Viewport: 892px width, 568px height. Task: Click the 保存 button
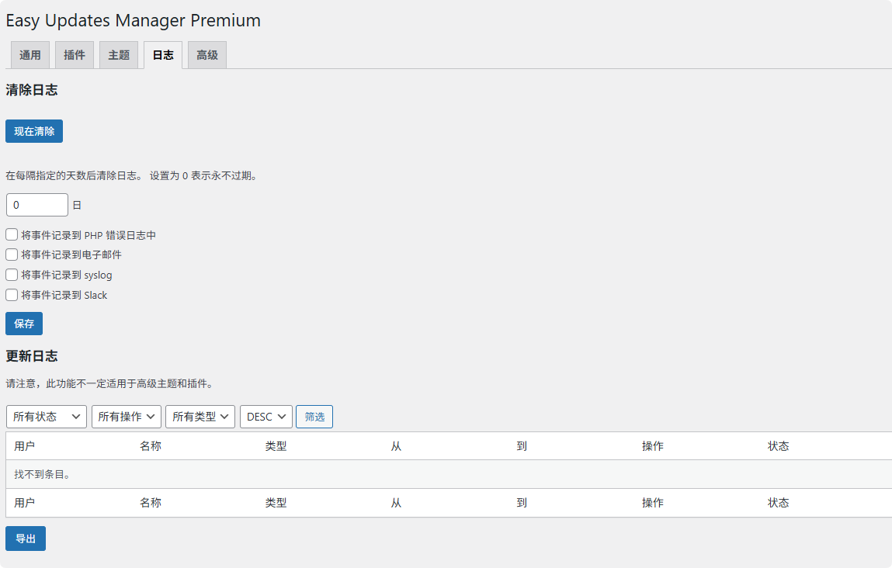tap(24, 324)
